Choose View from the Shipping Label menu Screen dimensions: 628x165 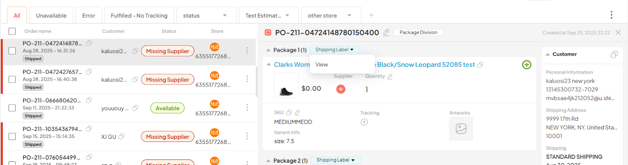click(321, 65)
